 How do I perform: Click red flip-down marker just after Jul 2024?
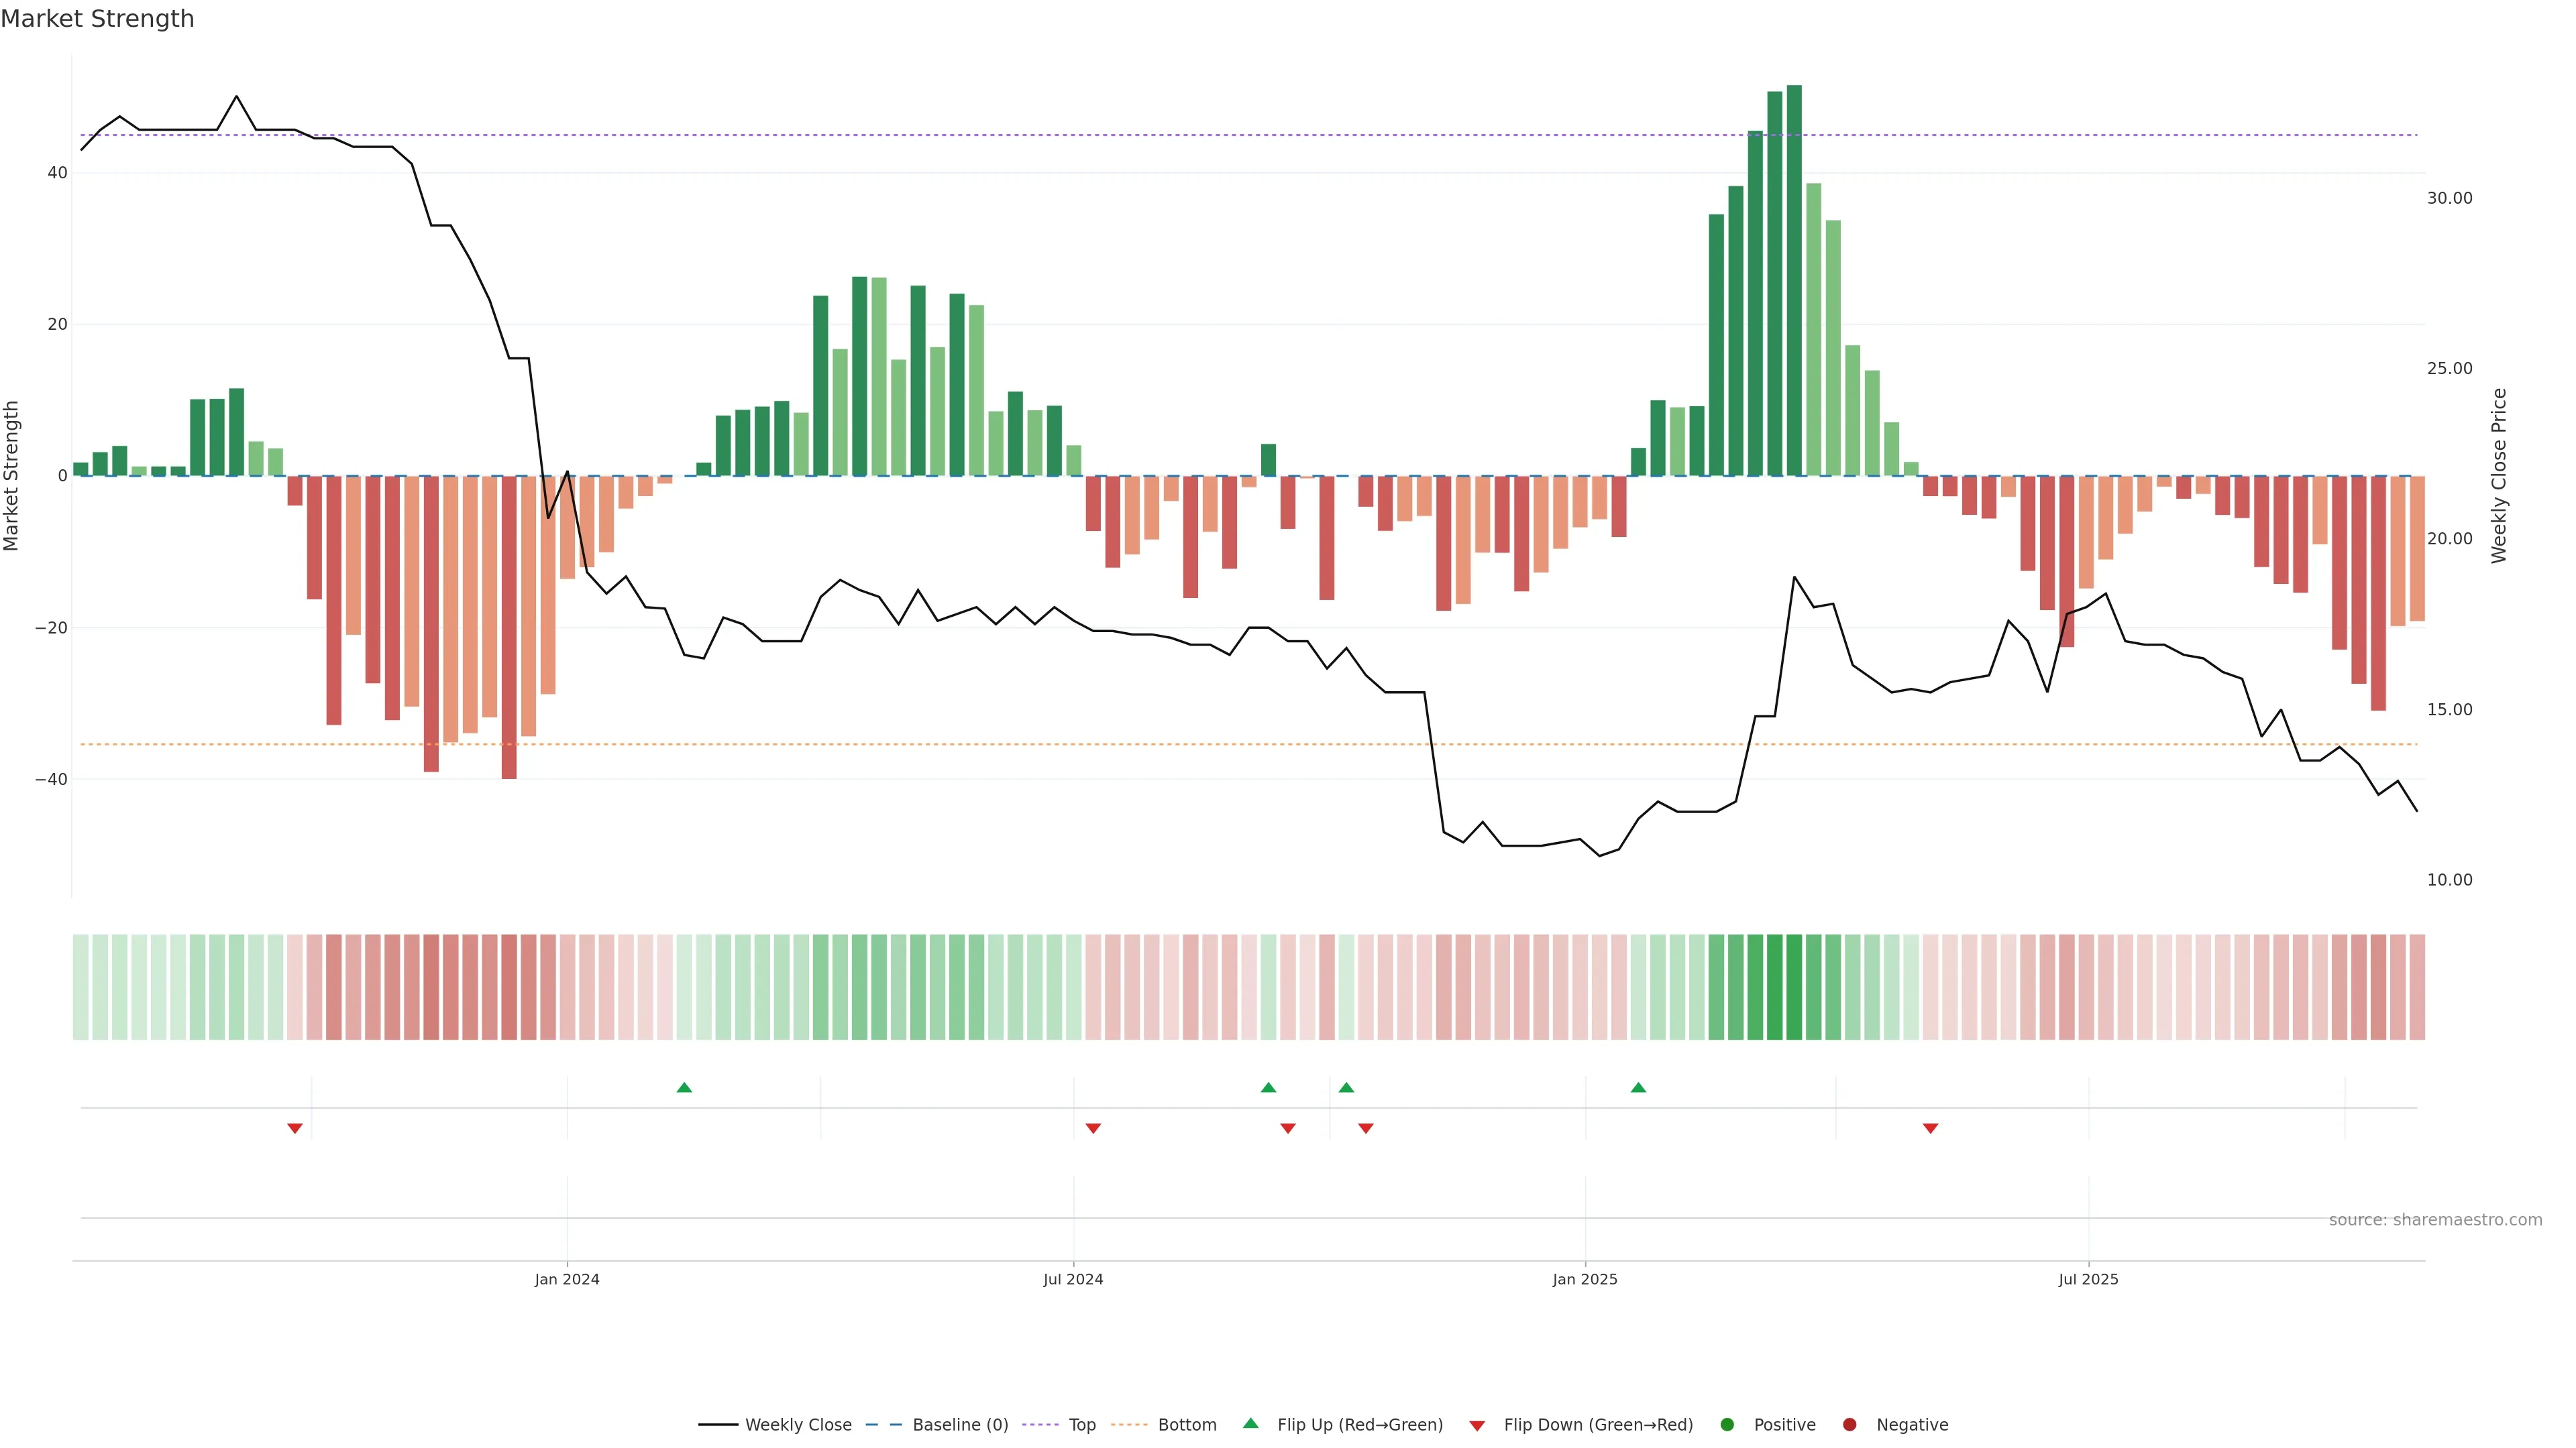tap(1093, 1128)
